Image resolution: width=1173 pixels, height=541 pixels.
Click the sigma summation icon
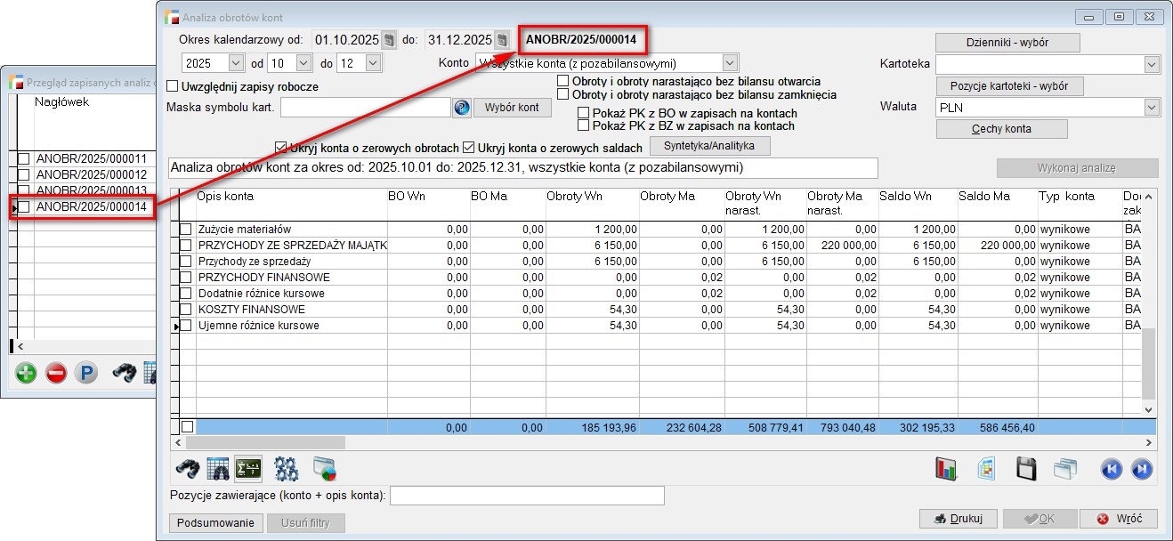coord(247,468)
